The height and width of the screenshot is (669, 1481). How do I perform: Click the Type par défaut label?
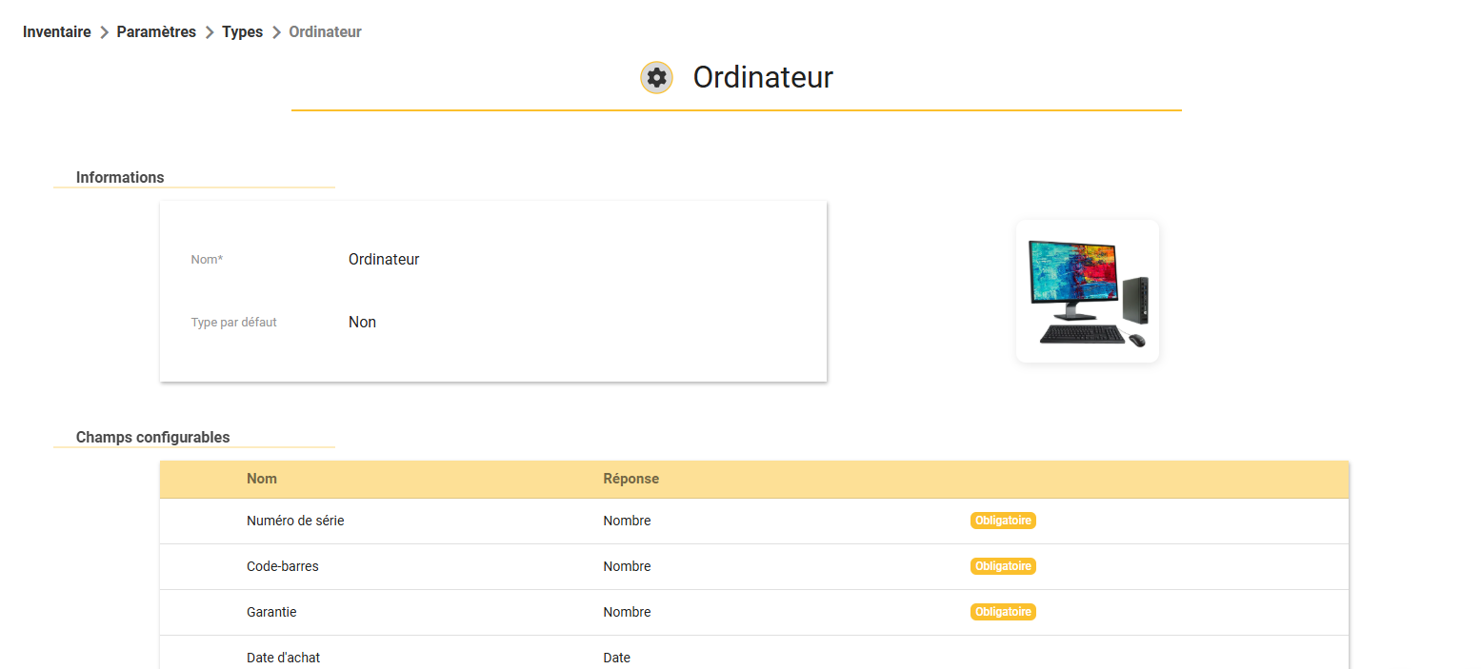click(234, 323)
